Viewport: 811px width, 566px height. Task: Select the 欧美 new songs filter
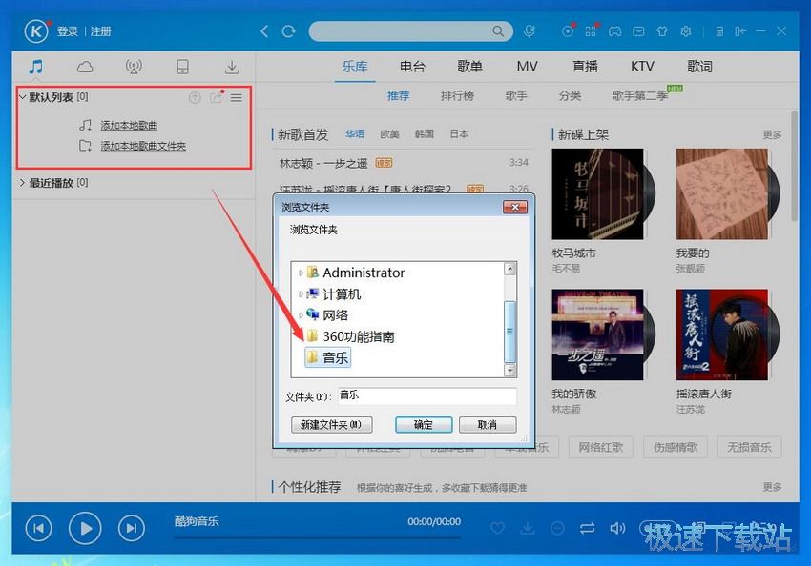pos(389,134)
